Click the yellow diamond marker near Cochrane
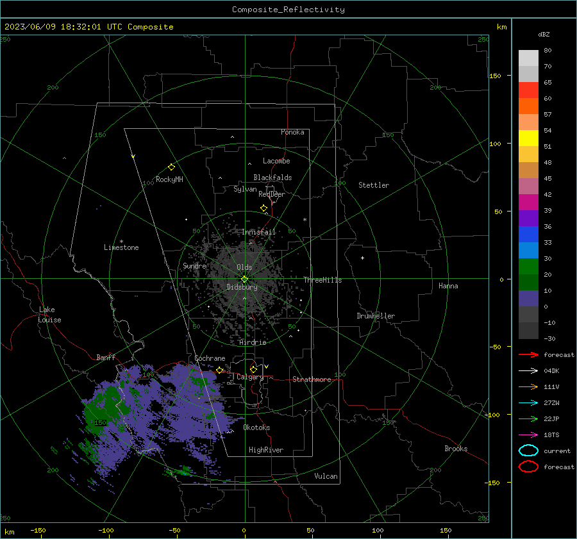Image resolution: width=577 pixels, height=539 pixels. (219, 370)
